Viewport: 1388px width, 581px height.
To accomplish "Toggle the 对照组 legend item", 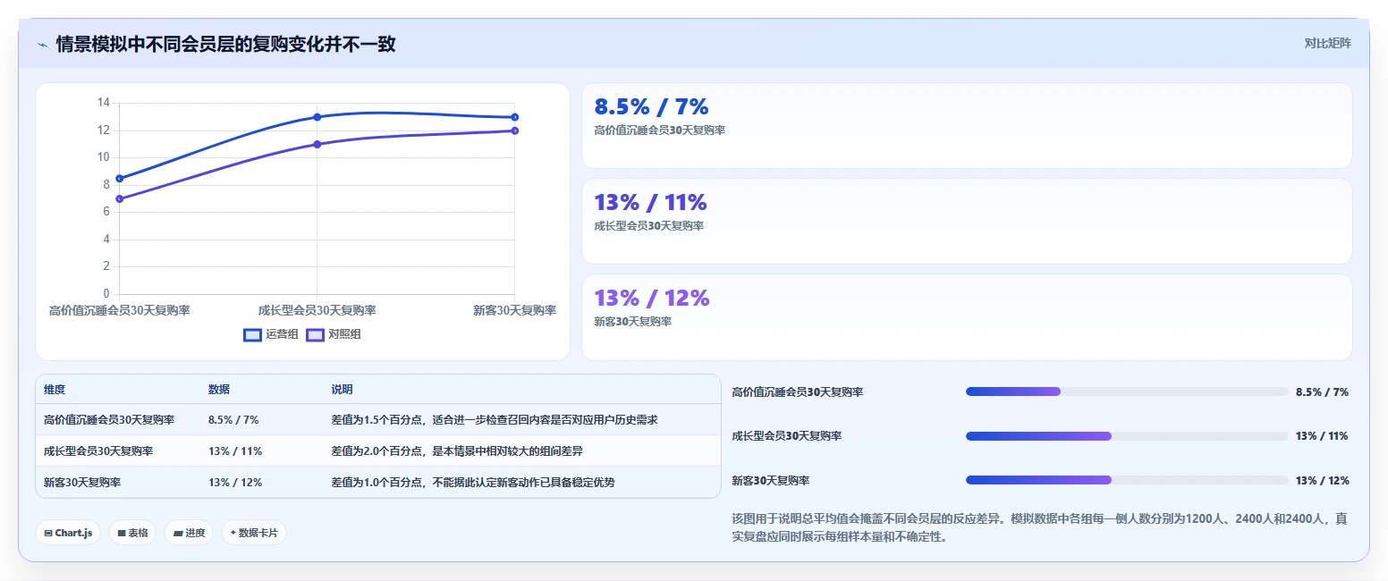I will 334,334.
